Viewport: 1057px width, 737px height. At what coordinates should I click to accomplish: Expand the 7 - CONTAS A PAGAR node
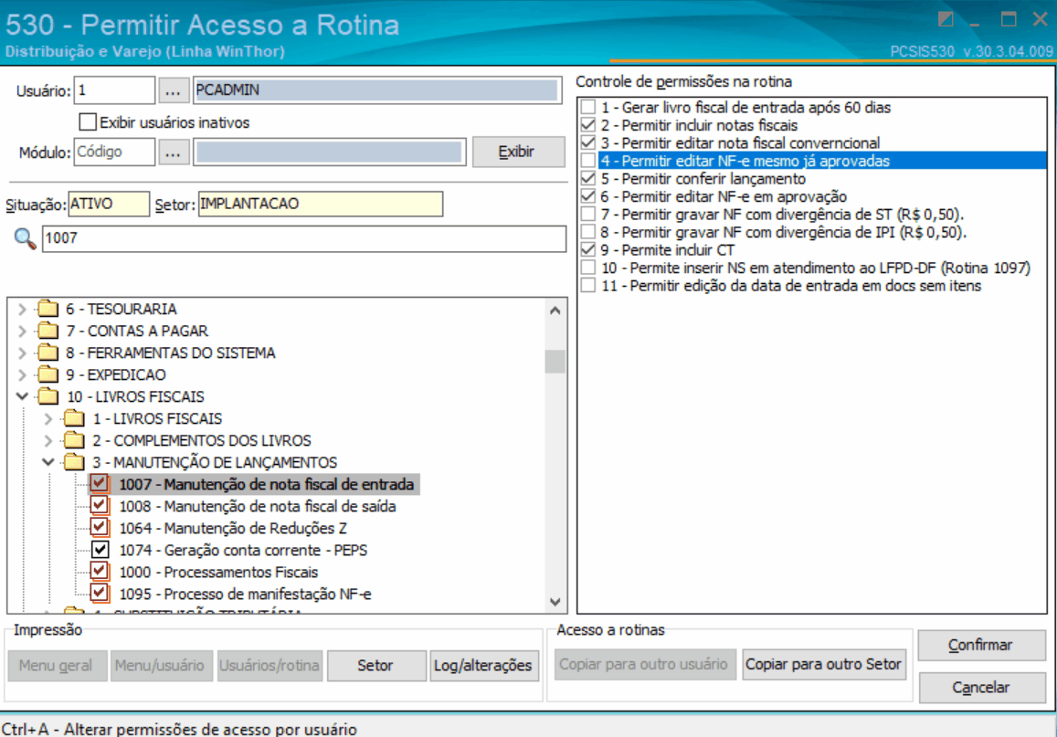[x=22, y=331]
